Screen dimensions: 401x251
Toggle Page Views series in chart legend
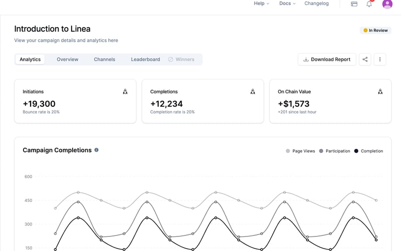tap(300, 151)
